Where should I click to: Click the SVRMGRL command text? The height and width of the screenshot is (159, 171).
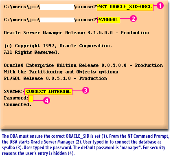point(108,20)
